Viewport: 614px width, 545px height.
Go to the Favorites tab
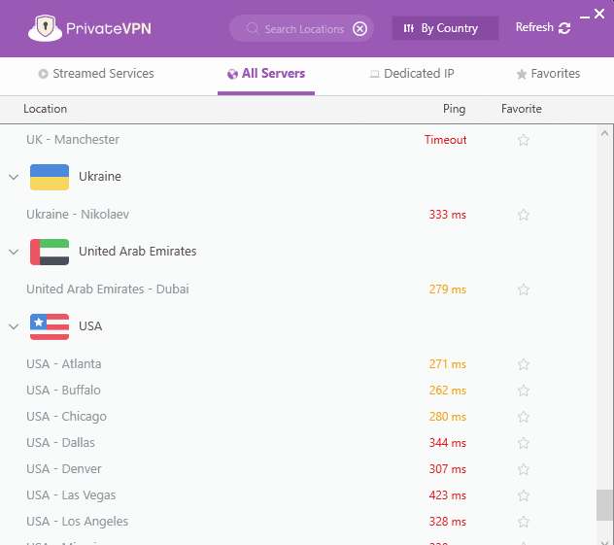tap(548, 74)
